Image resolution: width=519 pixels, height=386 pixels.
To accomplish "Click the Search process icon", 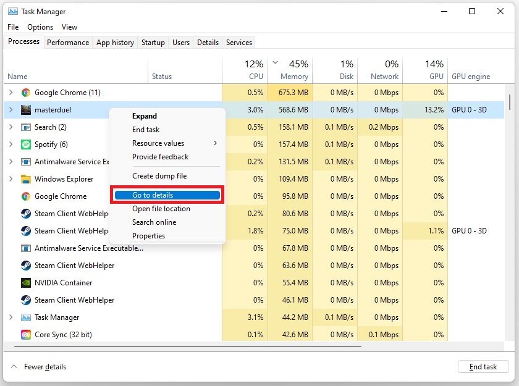I will [x=26, y=127].
